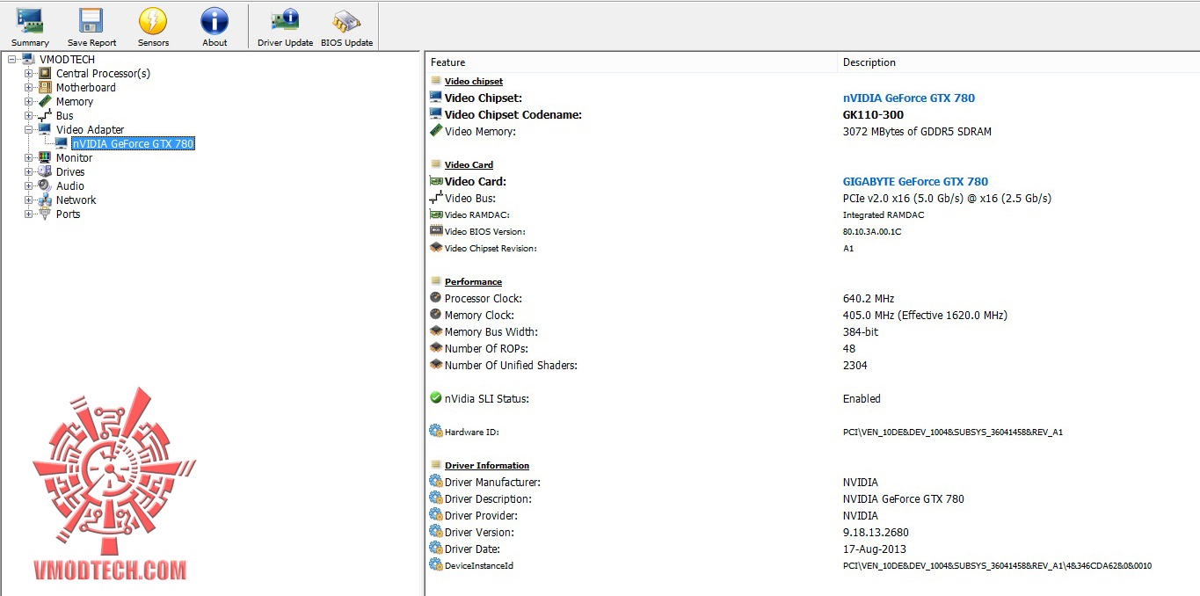Expand the Drives node
This screenshot has height=596, width=1200.
point(29,172)
